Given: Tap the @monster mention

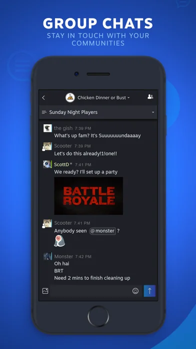Looking at the screenshot, I should coord(102,231).
